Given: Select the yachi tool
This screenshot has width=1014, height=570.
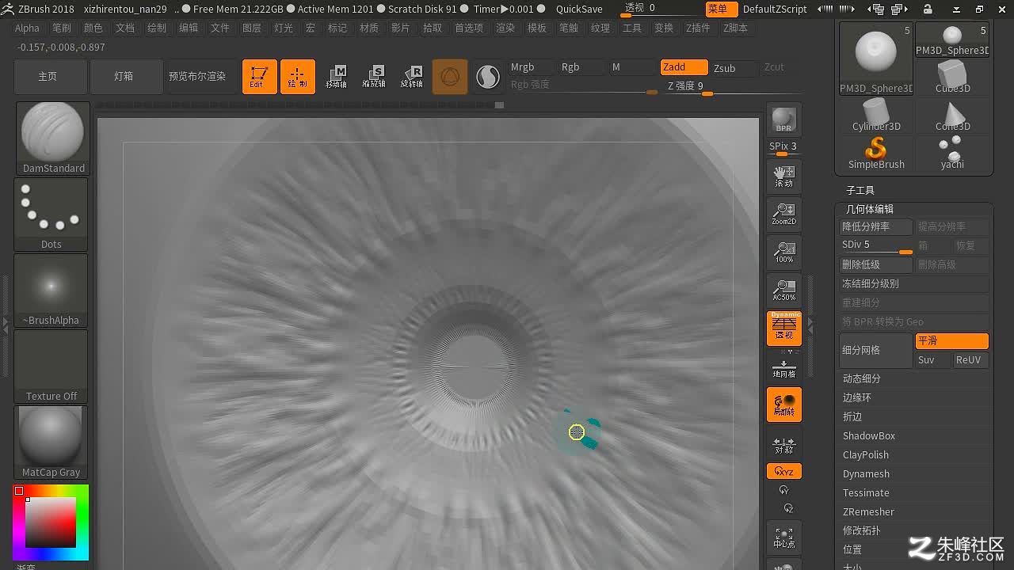Looking at the screenshot, I should click(952, 154).
